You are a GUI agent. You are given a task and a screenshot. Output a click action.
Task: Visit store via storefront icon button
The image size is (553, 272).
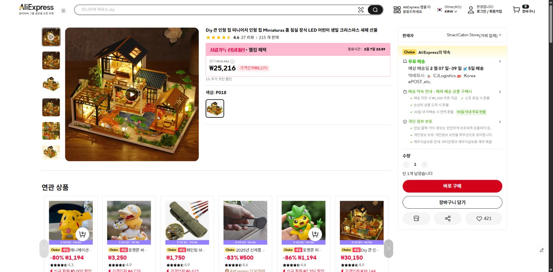coord(416,219)
